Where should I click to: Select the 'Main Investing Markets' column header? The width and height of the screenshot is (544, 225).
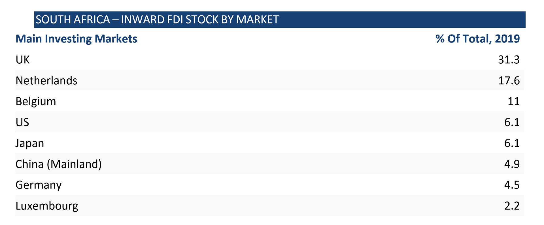click(76, 39)
